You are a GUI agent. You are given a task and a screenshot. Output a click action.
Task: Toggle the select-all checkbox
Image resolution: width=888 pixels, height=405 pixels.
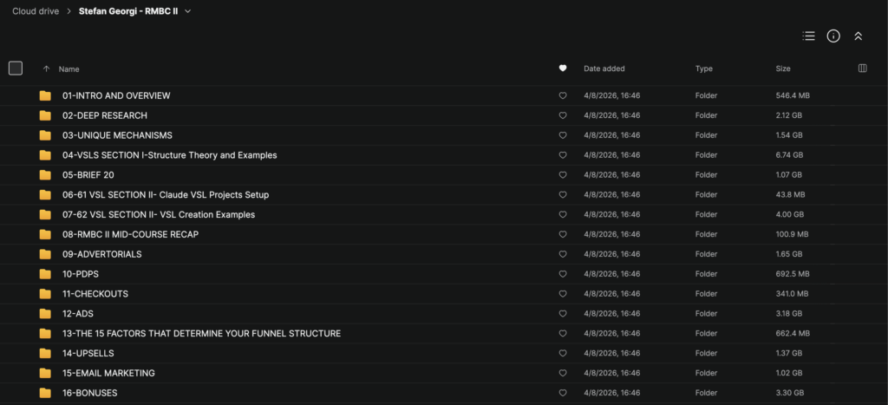pos(16,69)
